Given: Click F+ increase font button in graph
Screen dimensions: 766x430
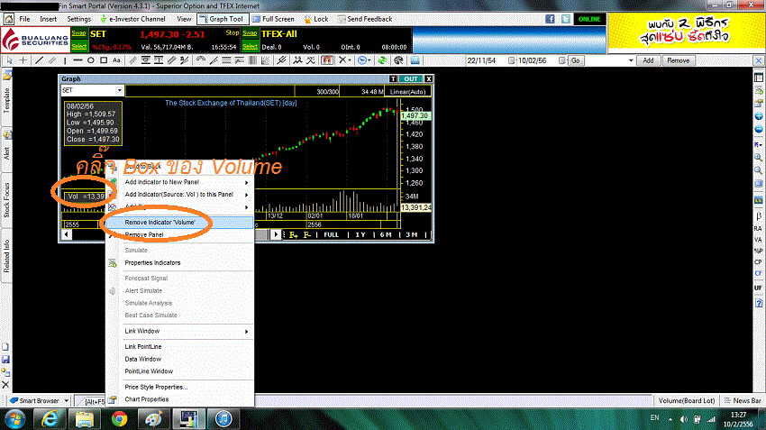Looking at the screenshot, I should tap(293, 235).
